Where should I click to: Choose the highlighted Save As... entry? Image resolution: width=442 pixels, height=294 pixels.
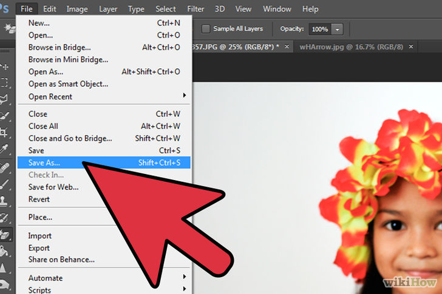pyautogui.click(x=104, y=162)
